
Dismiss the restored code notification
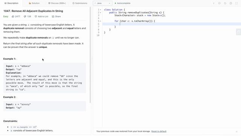pos(236,131)
